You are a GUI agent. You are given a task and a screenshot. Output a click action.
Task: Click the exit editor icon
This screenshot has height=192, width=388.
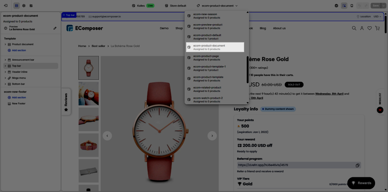click(6, 6)
